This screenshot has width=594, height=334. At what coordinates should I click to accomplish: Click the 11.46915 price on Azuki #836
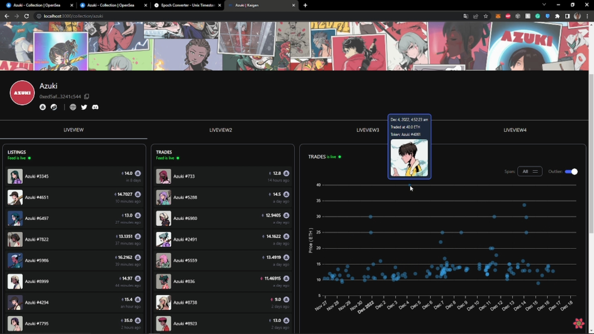tap(273, 279)
